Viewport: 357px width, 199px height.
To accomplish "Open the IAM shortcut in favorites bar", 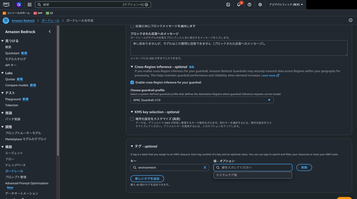I will [x=38, y=13].
